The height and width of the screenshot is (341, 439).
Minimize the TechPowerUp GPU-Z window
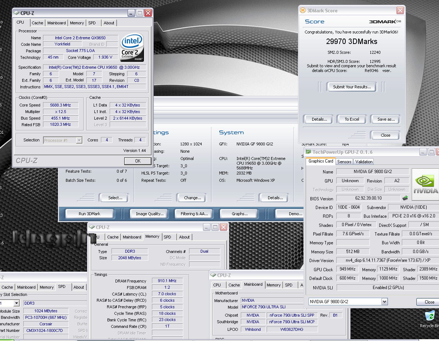(423, 152)
